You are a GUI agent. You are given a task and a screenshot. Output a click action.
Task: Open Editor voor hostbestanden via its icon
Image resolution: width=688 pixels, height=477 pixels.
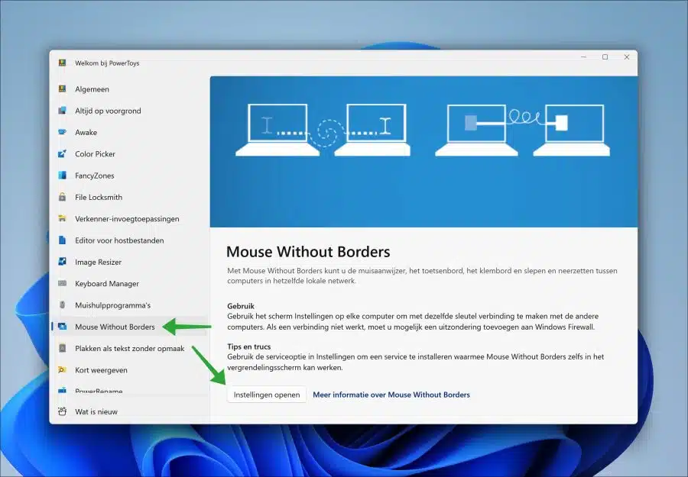point(63,240)
